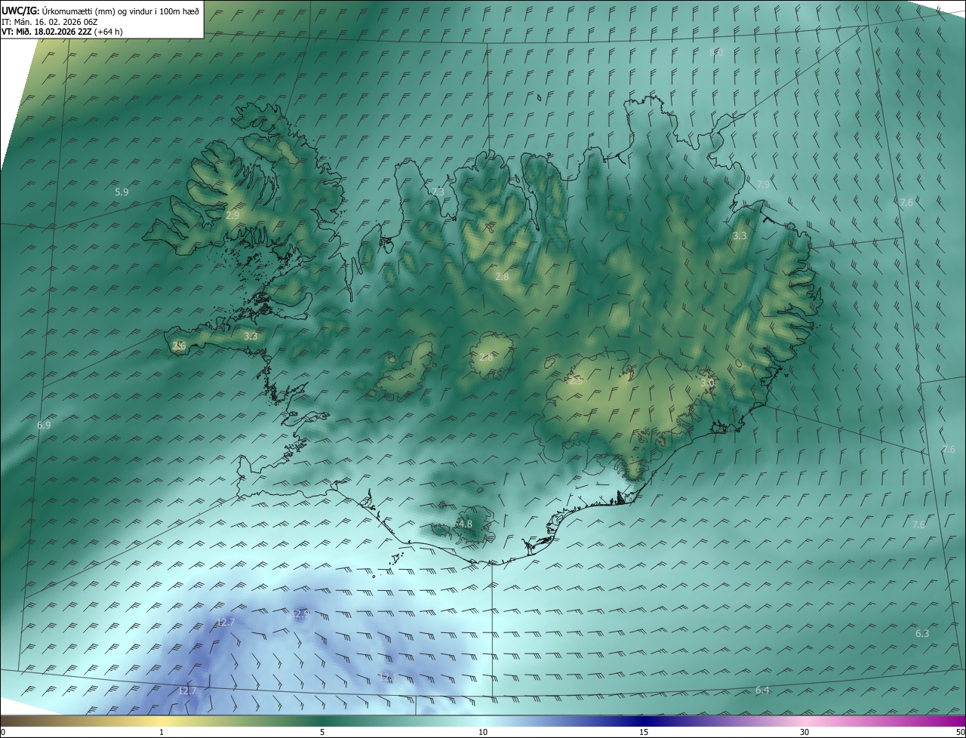Click the valid time line 'VT: Mið. 18.02.2026 22Z (+64 h)'
The image size is (966, 738).
point(63,32)
